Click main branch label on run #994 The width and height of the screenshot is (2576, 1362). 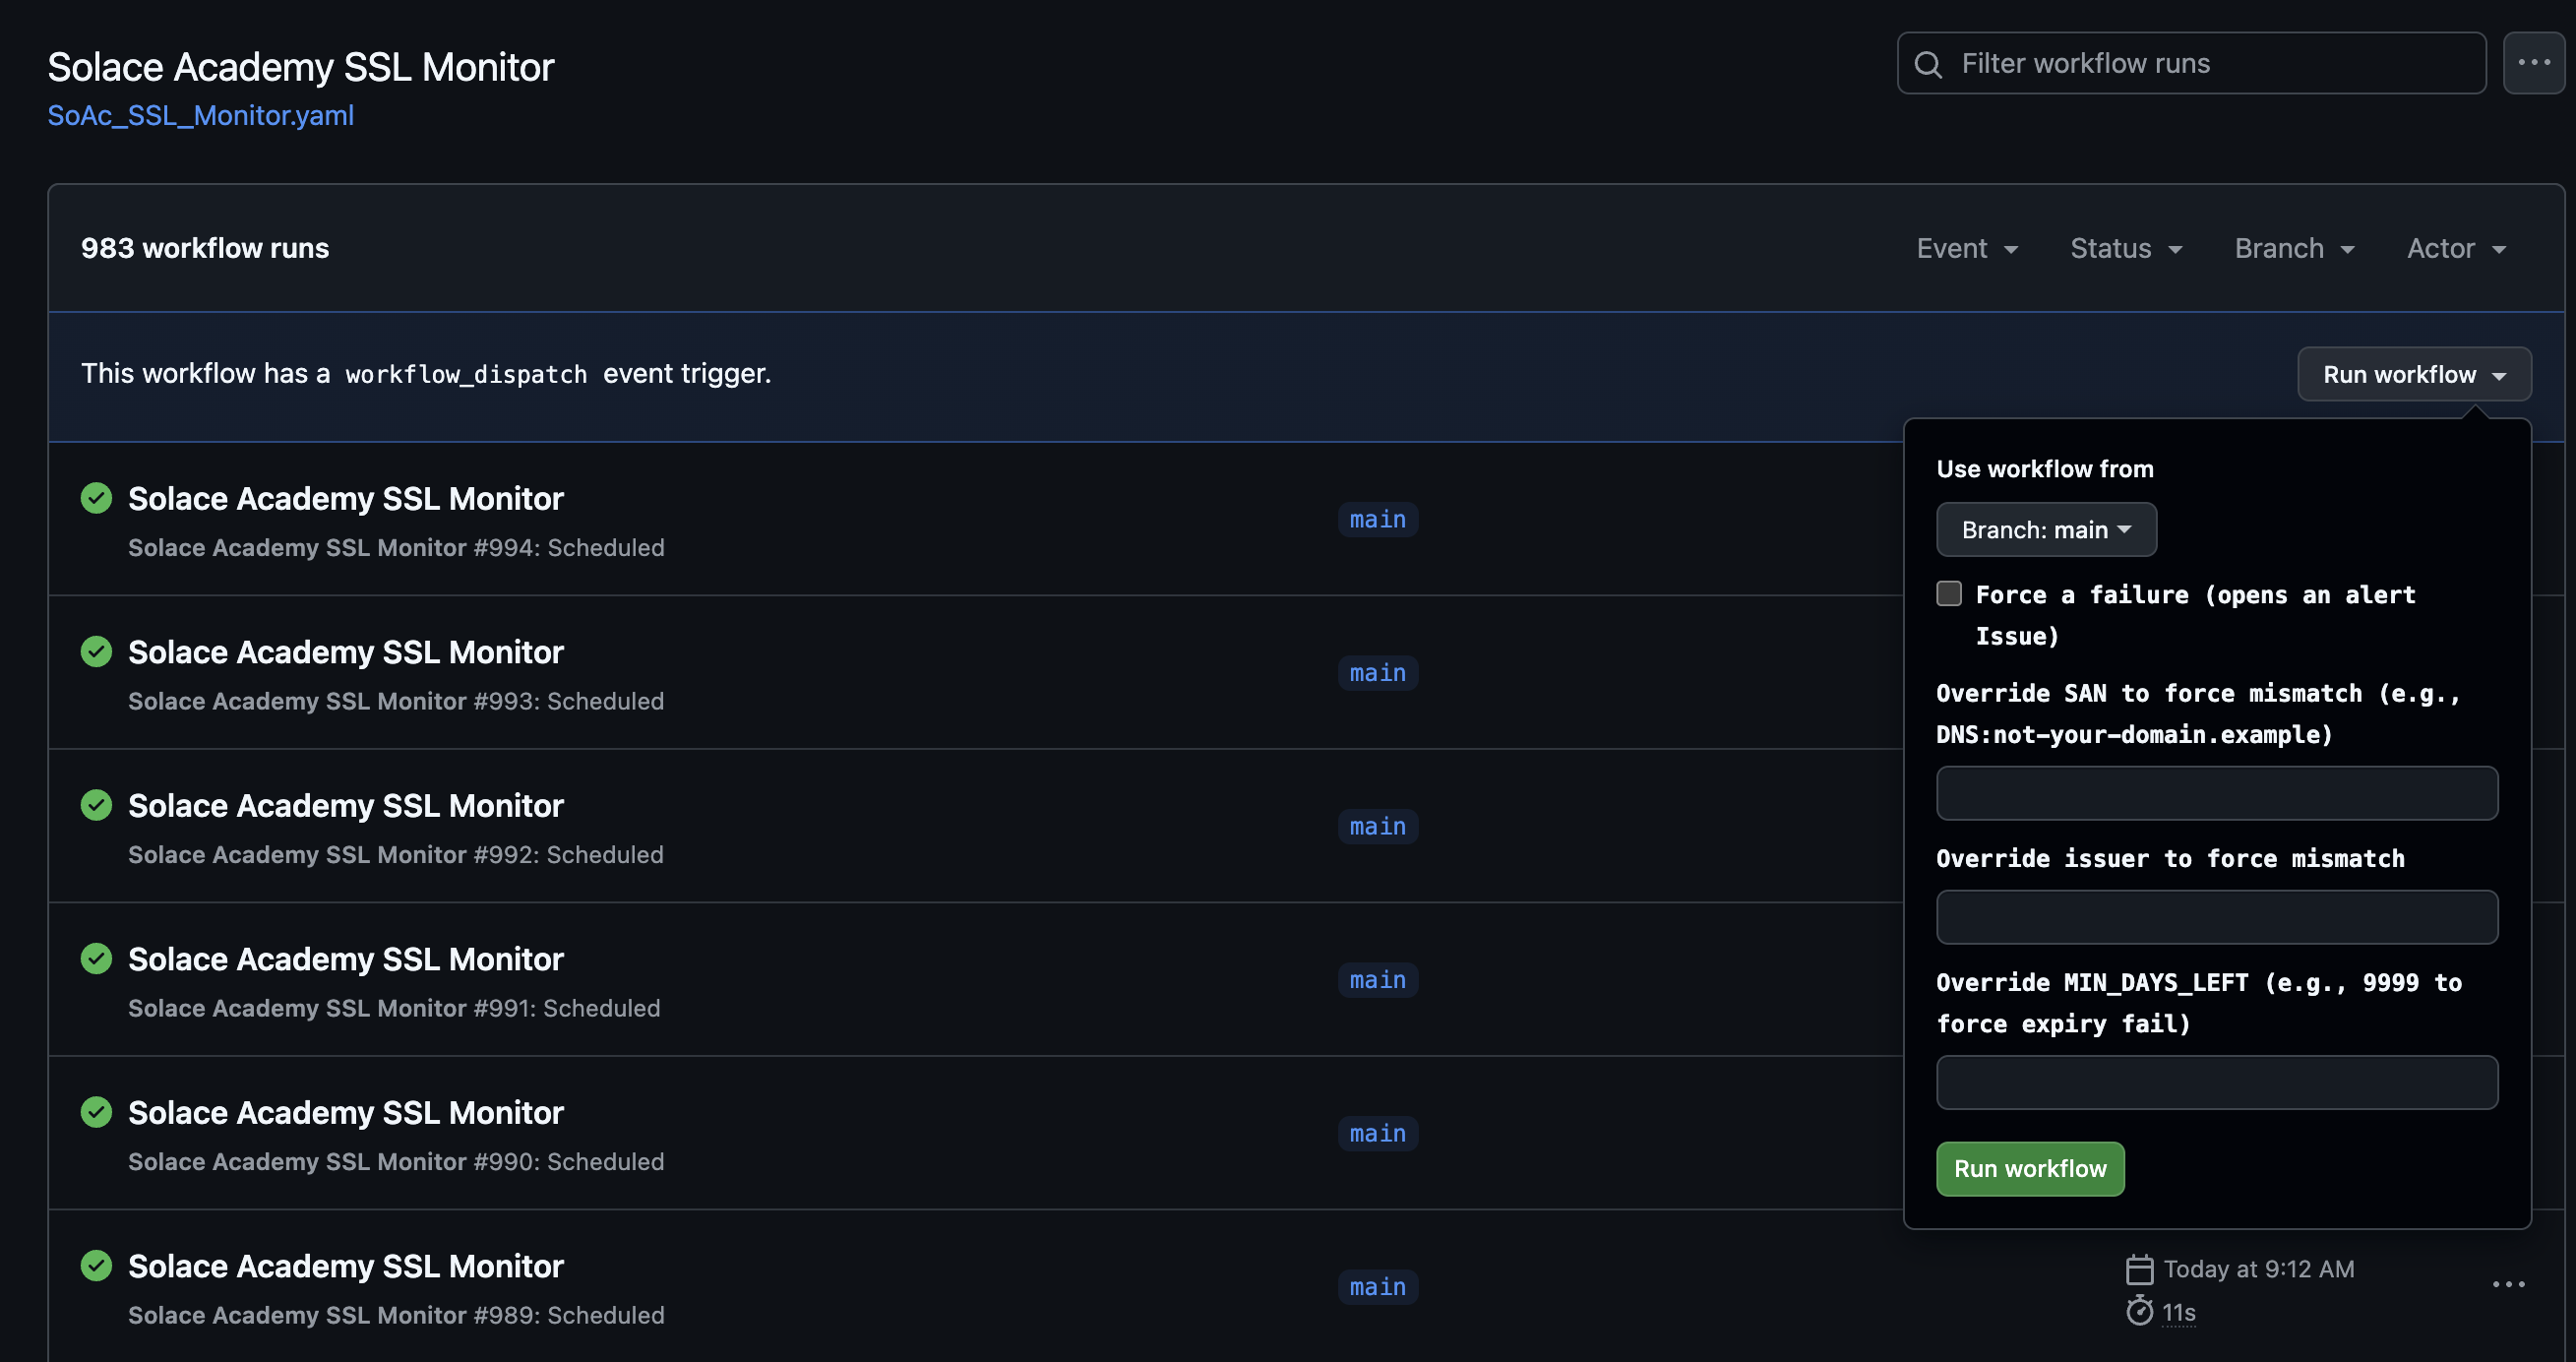pyautogui.click(x=1378, y=520)
